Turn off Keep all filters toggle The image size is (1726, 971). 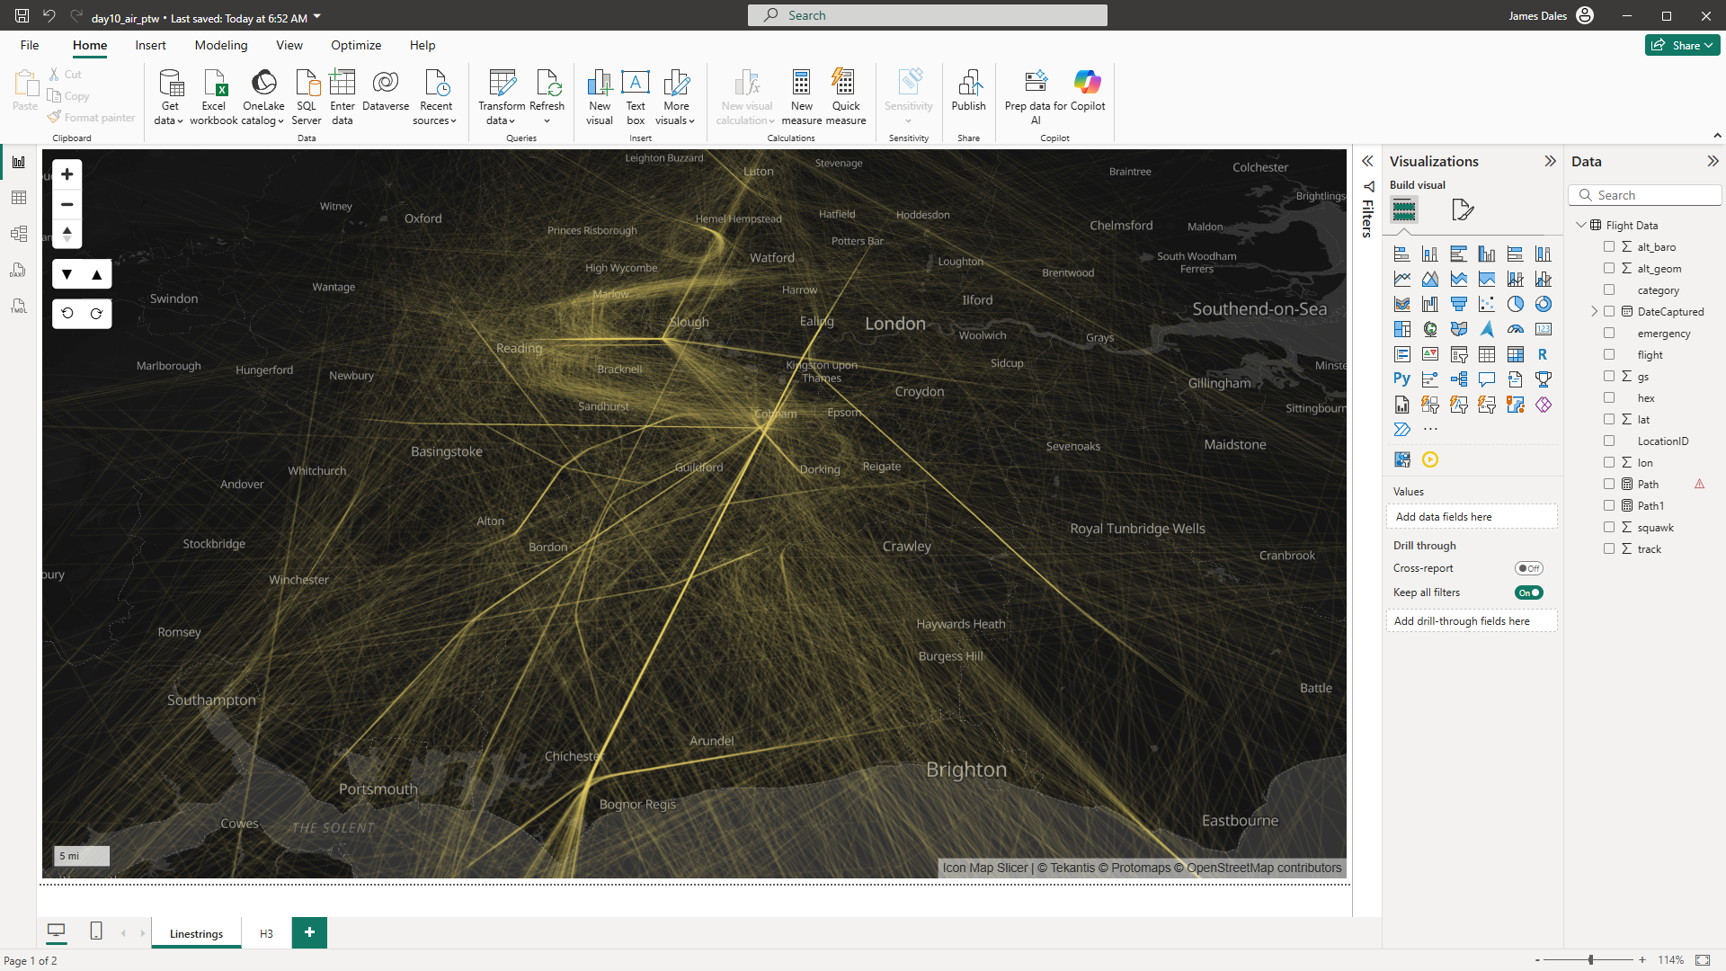[x=1528, y=592]
